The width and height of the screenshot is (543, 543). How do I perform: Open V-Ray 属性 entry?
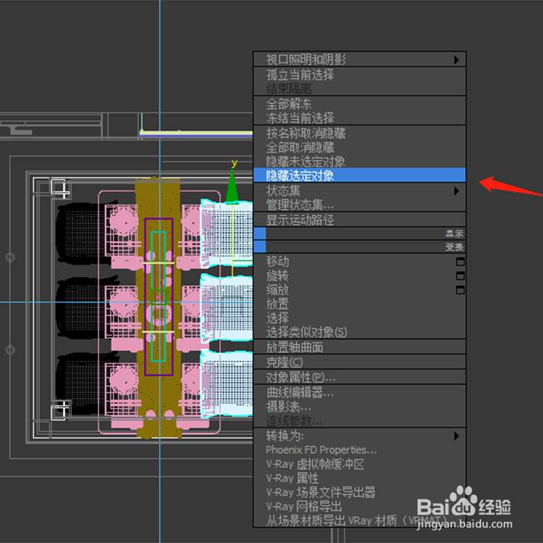(x=360, y=479)
